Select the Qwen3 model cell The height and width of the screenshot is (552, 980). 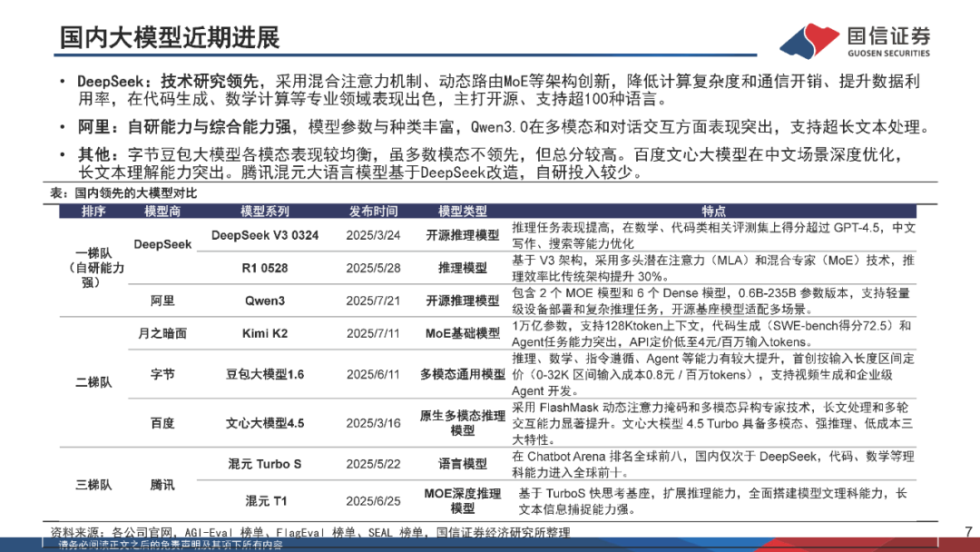point(265,301)
